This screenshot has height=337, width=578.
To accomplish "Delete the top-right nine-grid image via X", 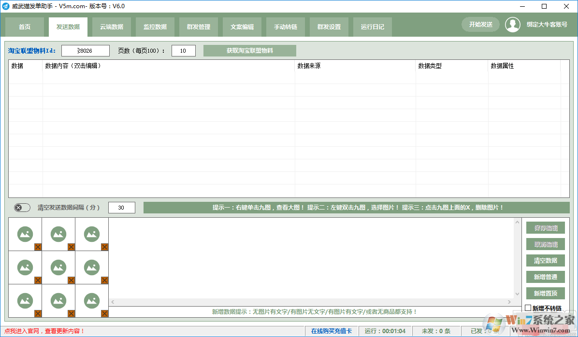I will click(104, 247).
